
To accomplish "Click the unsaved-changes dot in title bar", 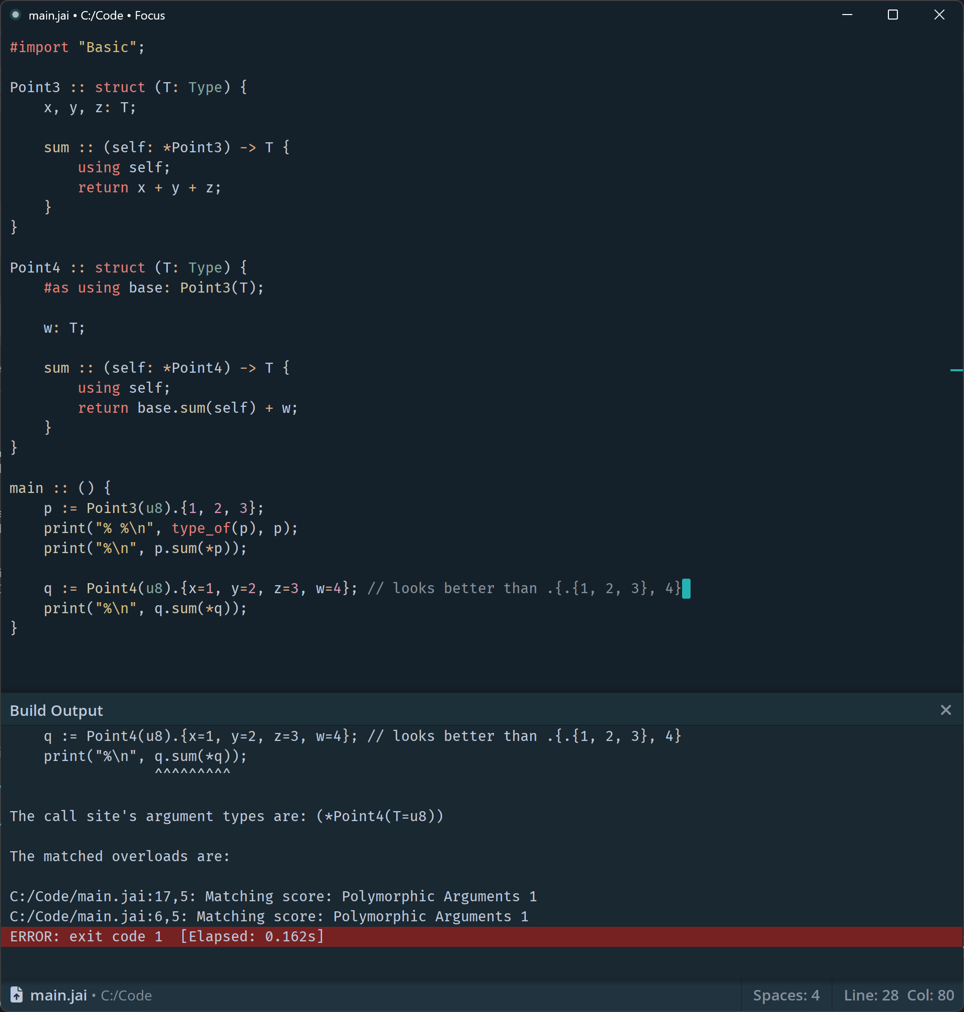I will 16,15.
